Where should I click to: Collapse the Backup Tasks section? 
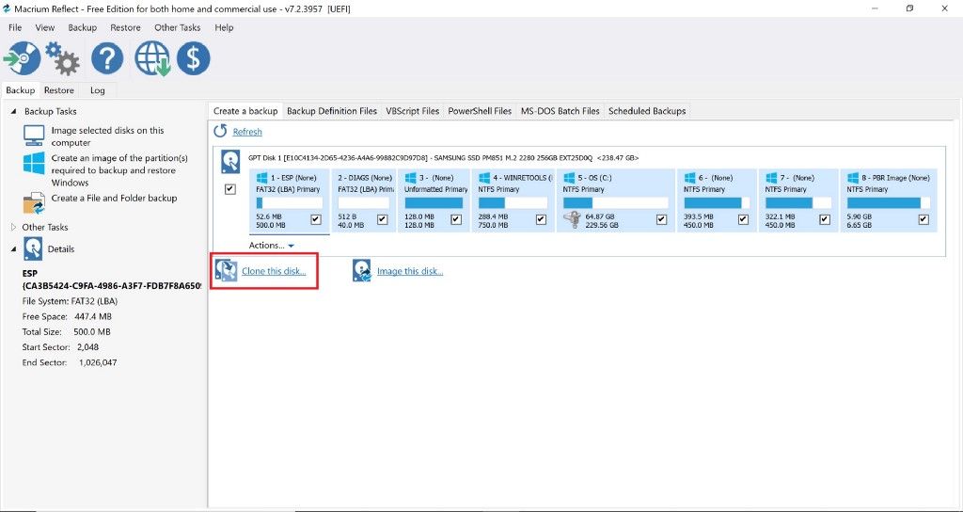pos(13,111)
